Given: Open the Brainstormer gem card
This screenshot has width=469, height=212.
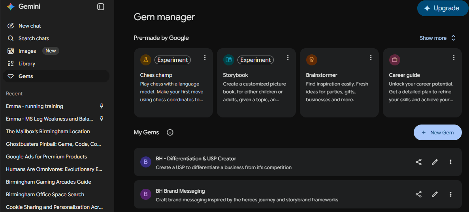Looking at the screenshot, I should coord(339,83).
